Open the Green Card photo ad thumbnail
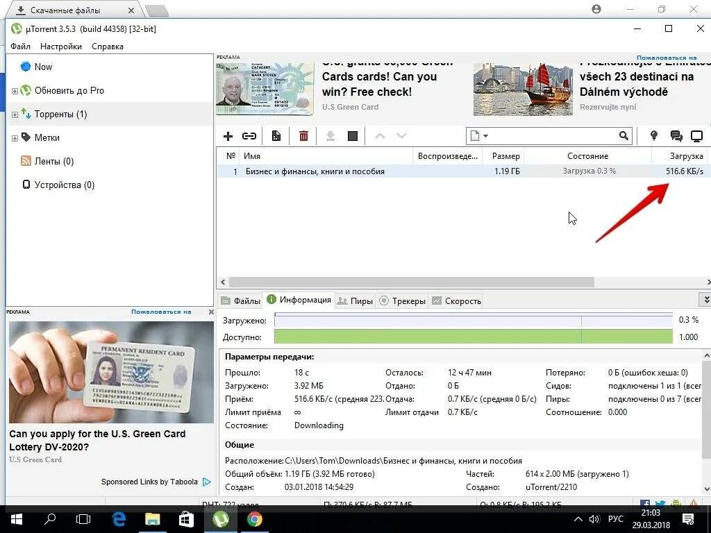This screenshot has width=711, height=533. pos(111,372)
